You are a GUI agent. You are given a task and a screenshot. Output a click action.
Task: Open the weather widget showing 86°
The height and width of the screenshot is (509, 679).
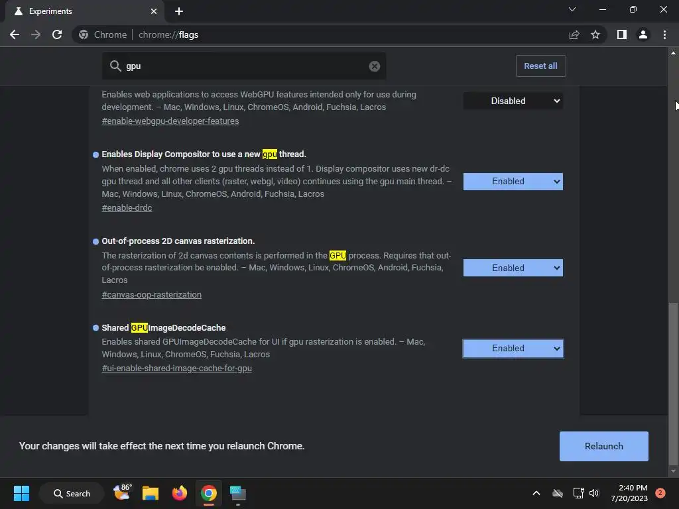(122, 493)
